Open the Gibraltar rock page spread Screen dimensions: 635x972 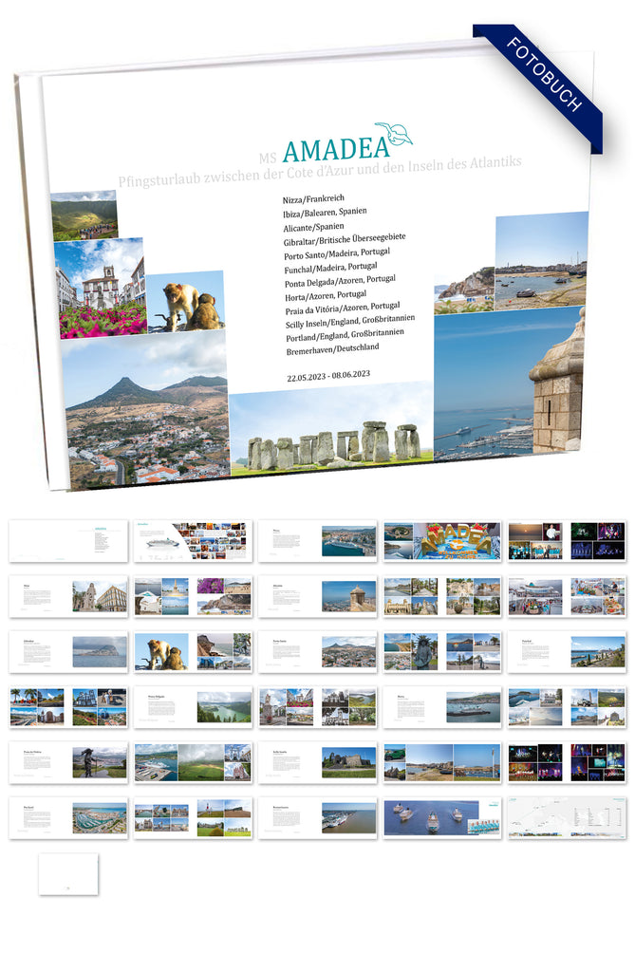click(x=68, y=651)
